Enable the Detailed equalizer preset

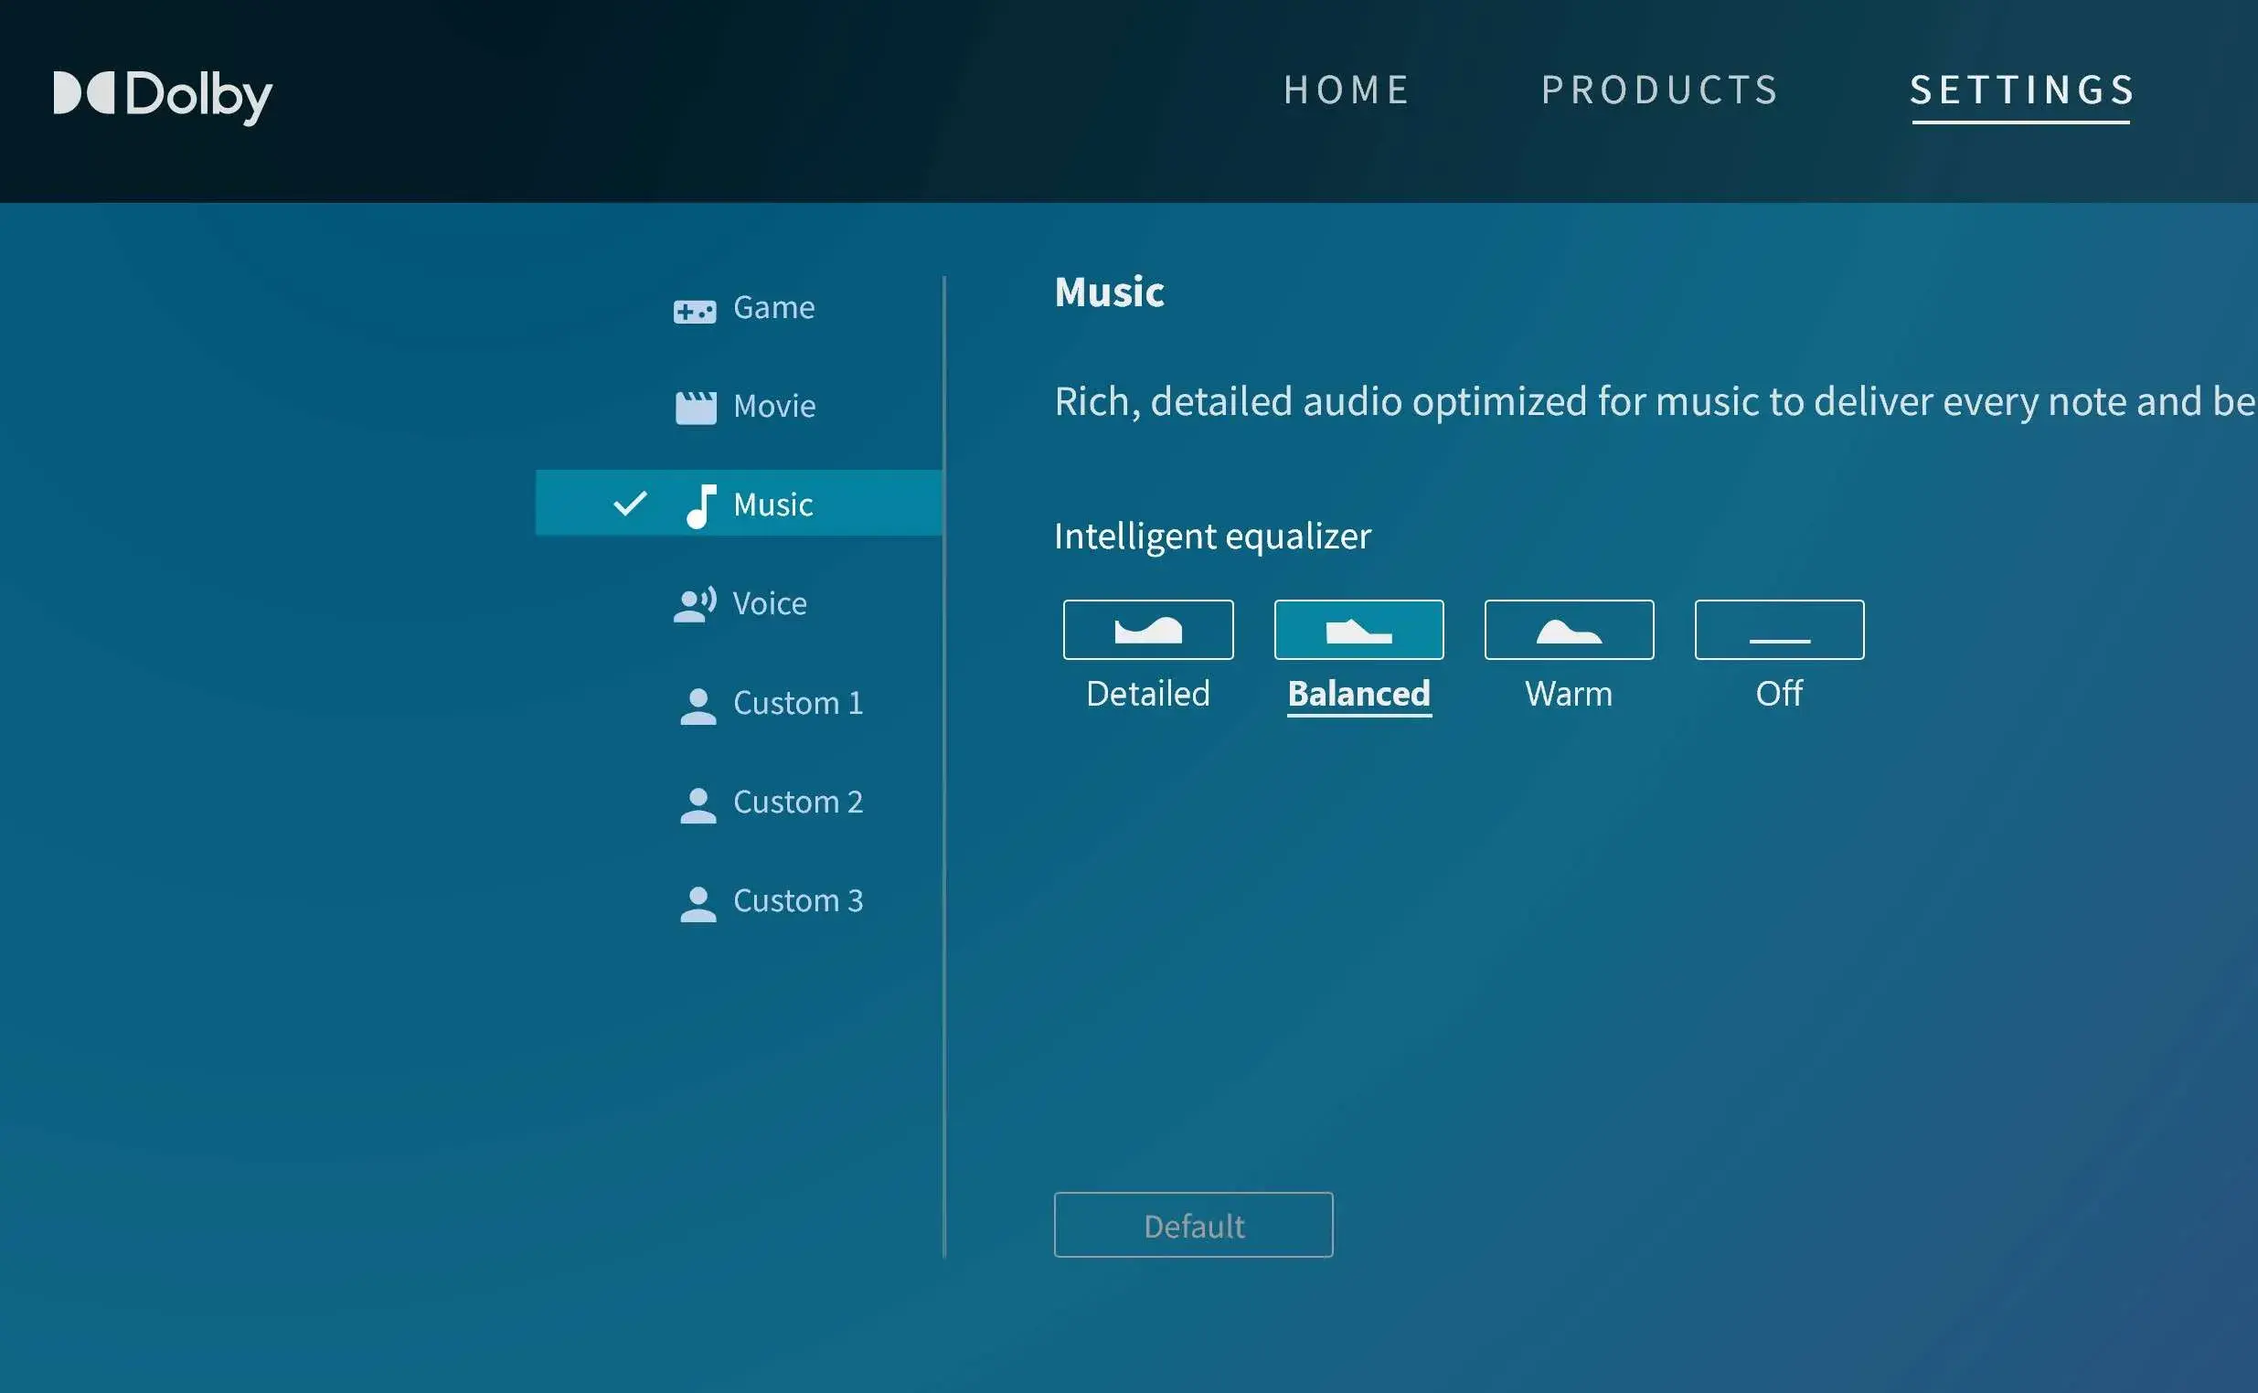click(1148, 629)
